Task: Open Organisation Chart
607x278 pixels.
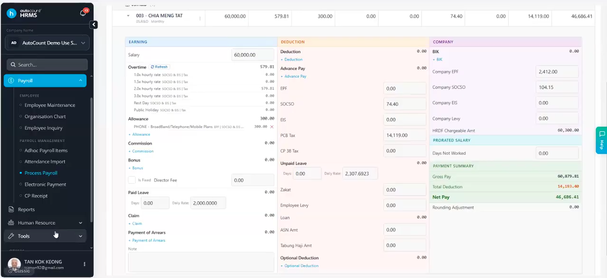Action: (45, 116)
